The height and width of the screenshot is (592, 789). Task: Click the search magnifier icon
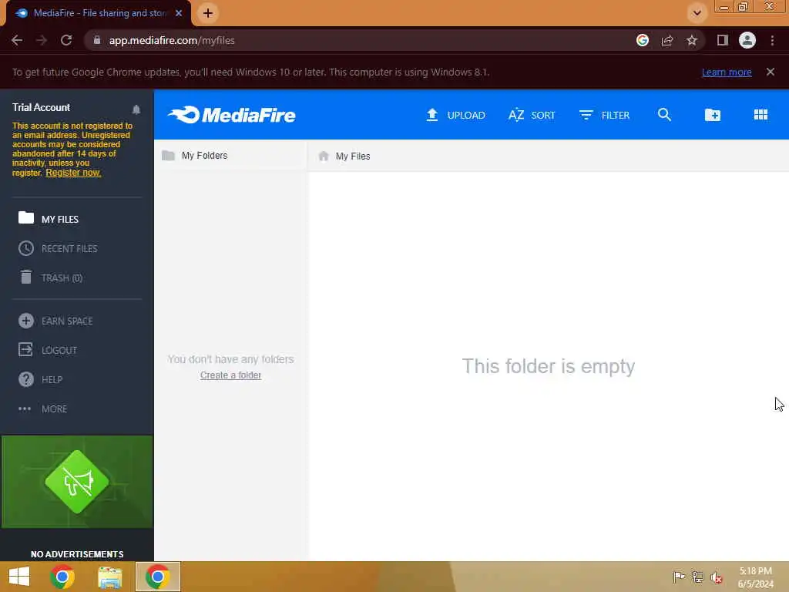(664, 115)
